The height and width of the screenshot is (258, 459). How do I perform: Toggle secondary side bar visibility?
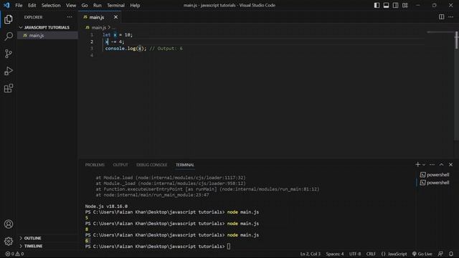(x=395, y=5)
